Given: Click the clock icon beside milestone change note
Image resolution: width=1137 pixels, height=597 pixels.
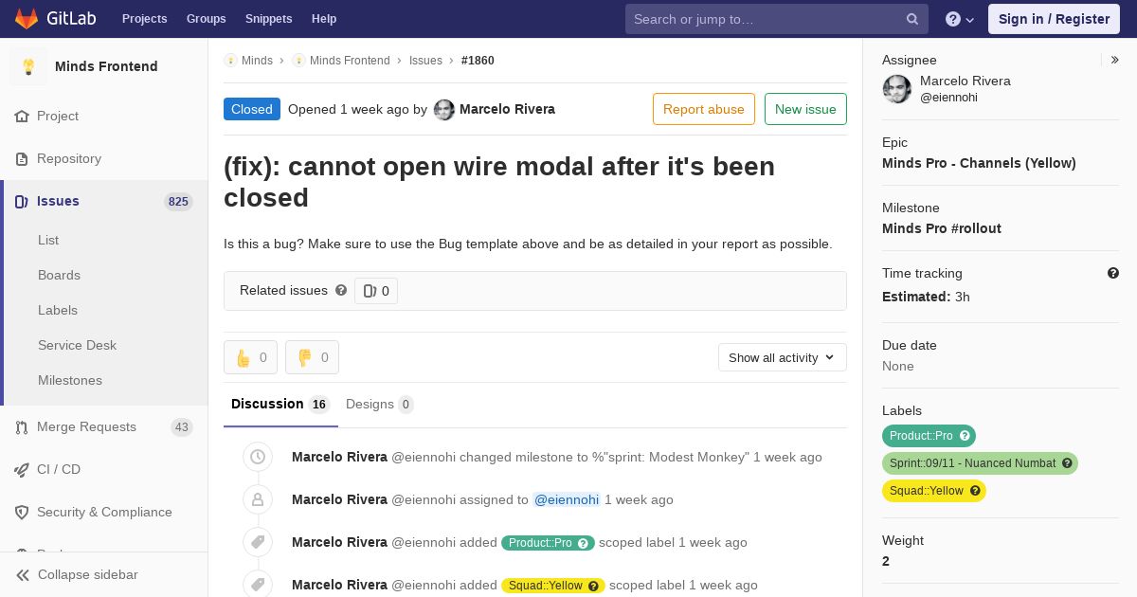Looking at the screenshot, I should point(257,457).
